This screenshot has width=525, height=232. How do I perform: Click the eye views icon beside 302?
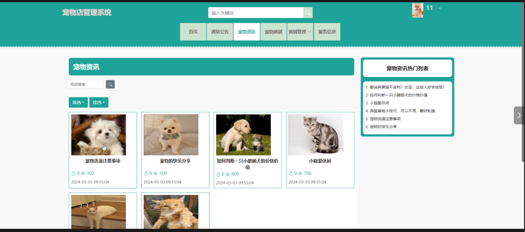pos(83,173)
